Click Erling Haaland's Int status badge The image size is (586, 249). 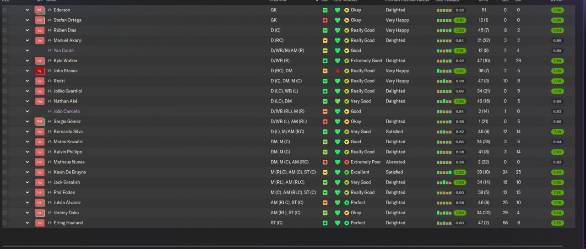[39, 223]
